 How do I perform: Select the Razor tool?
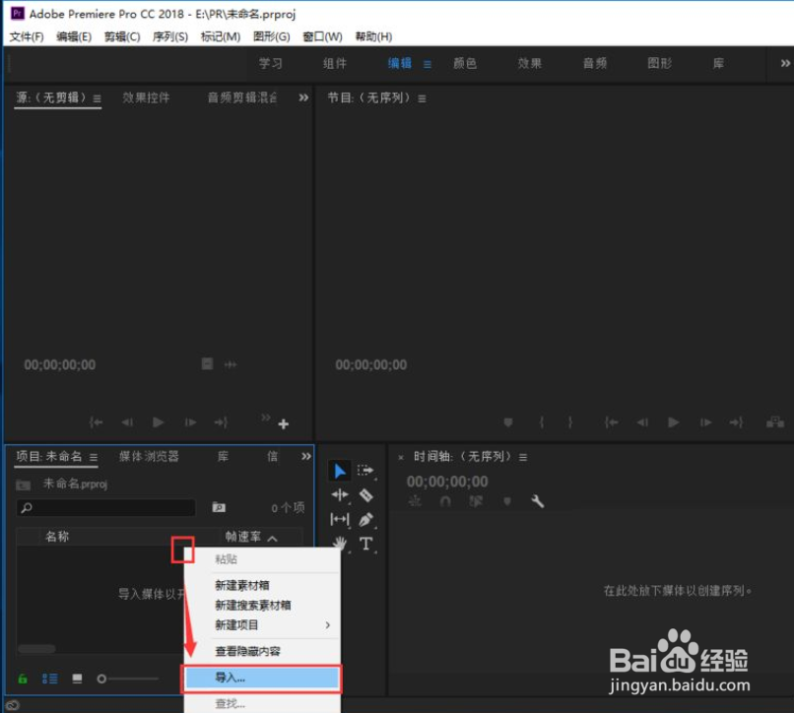[366, 494]
